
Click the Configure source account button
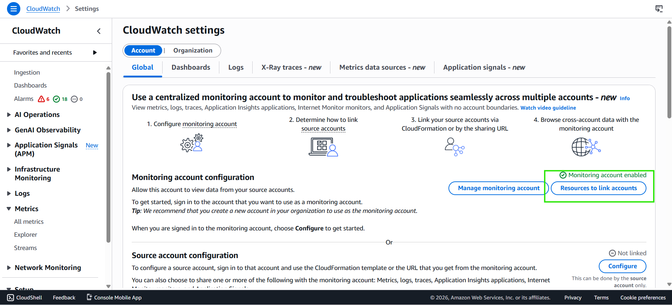[x=623, y=266]
